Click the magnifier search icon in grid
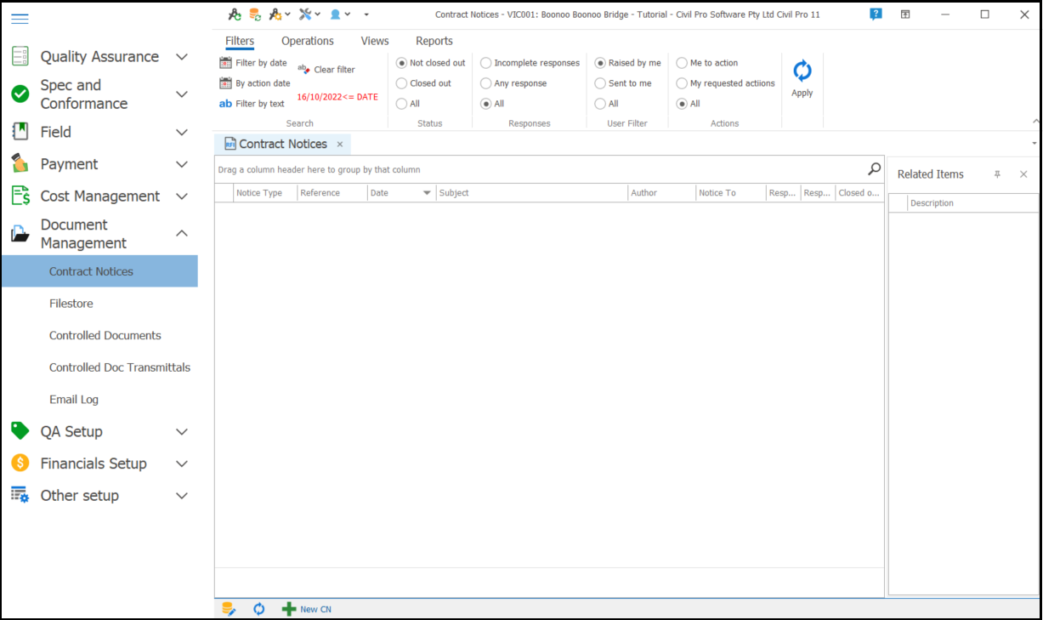 pyautogui.click(x=874, y=169)
